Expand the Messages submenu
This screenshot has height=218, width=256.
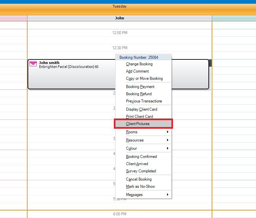coord(167,195)
